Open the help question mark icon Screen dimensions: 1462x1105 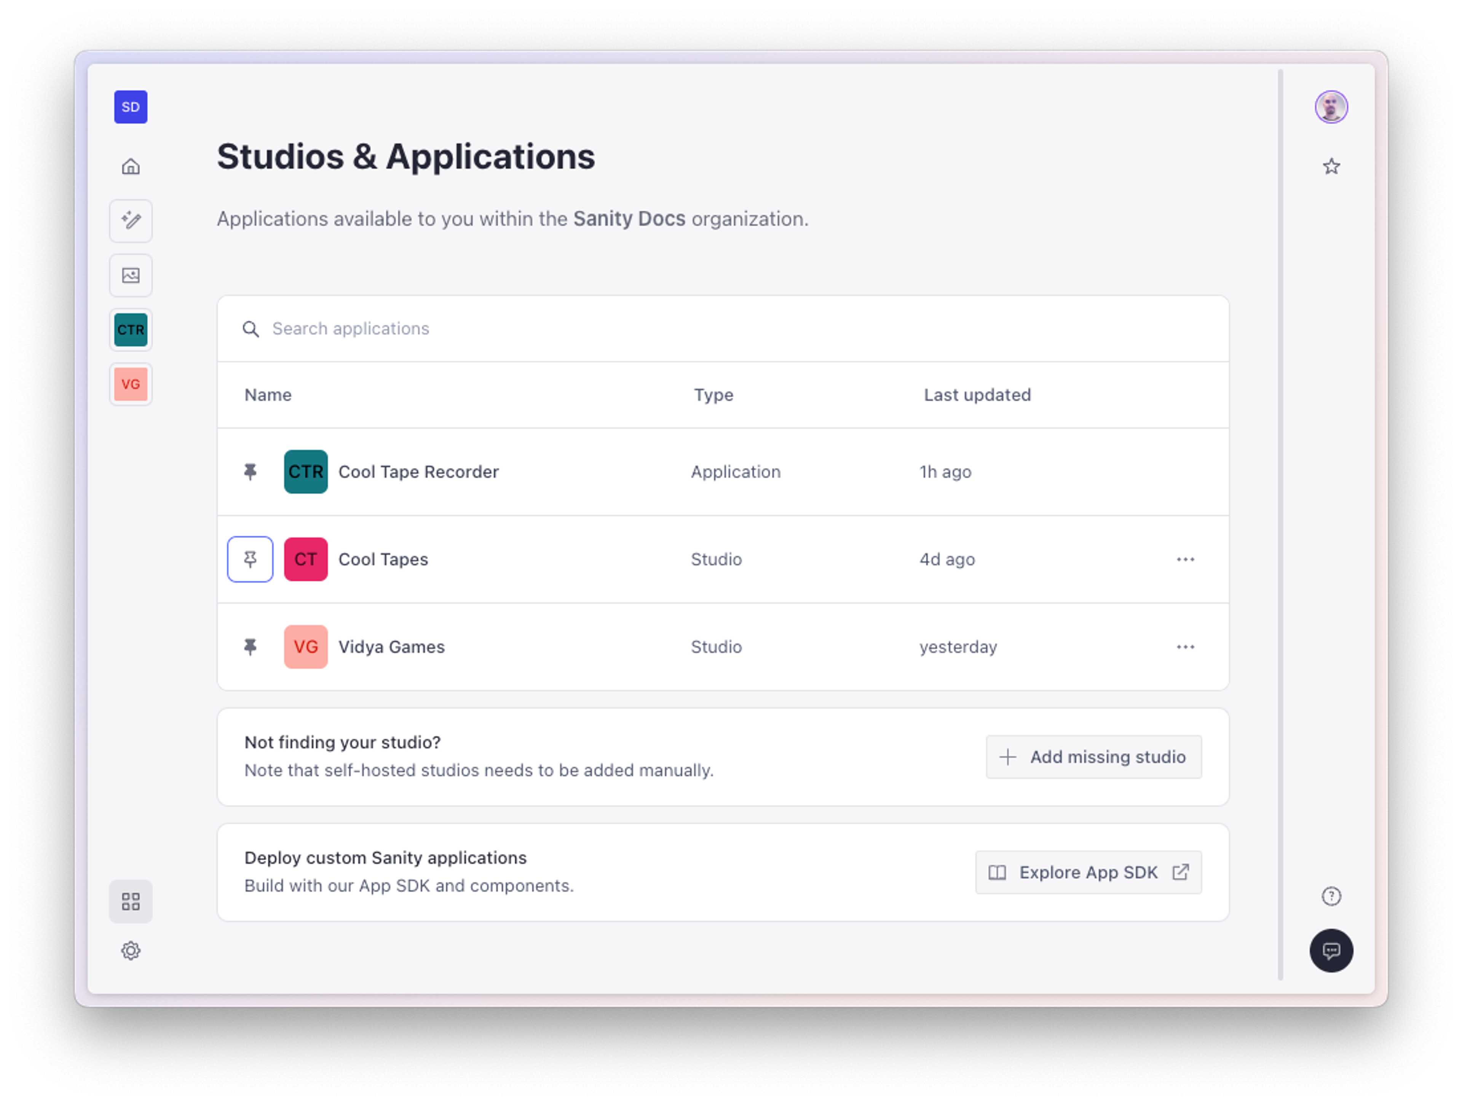1331,896
